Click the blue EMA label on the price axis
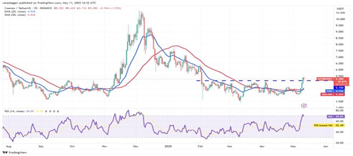The image size is (353, 156). click(x=329, y=91)
